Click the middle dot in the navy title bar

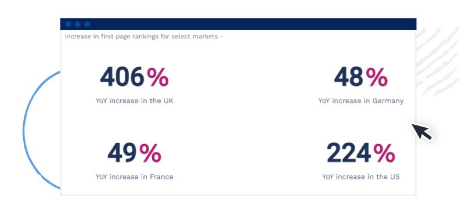[x=78, y=24]
